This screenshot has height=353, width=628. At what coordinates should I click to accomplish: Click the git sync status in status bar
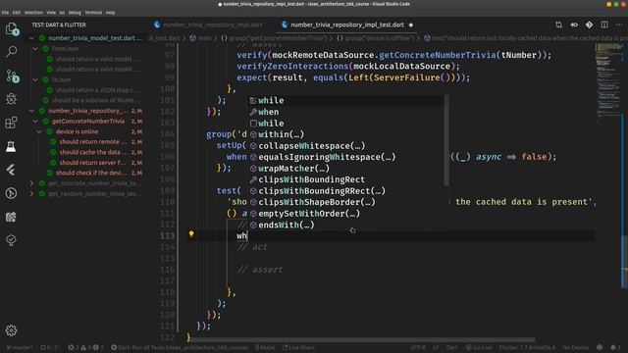(49, 347)
